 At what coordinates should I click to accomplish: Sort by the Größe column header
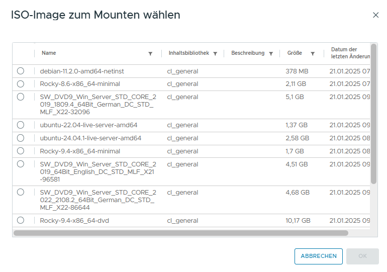coord(295,53)
